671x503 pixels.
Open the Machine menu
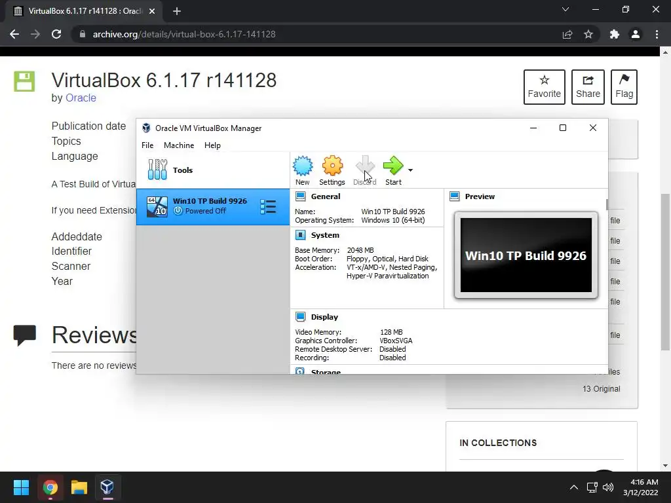(179, 145)
